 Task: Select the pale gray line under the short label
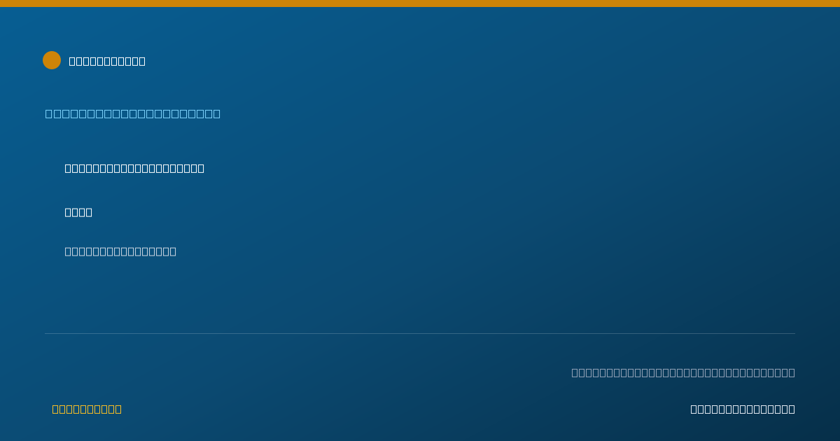click(120, 251)
